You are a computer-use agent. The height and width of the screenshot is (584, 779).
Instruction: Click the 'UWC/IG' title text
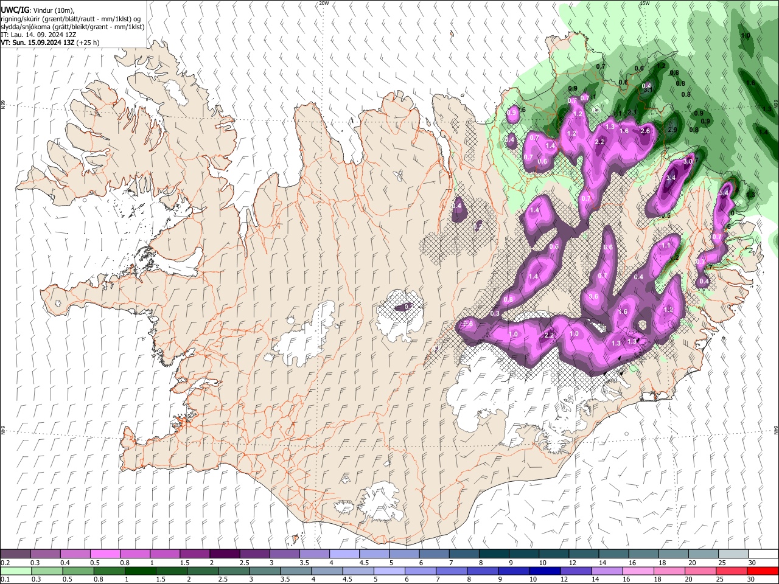tap(15, 10)
